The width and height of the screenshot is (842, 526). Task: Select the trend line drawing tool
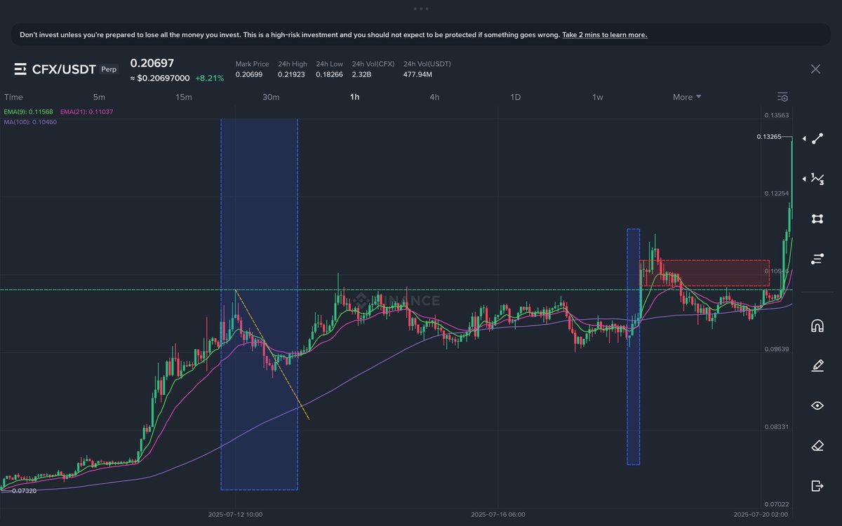[817, 139]
